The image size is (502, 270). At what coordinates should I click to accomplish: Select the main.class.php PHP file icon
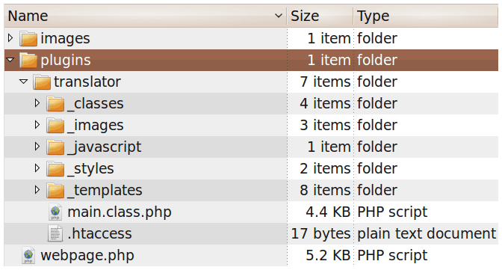pyautogui.click(x=55, y=212)
